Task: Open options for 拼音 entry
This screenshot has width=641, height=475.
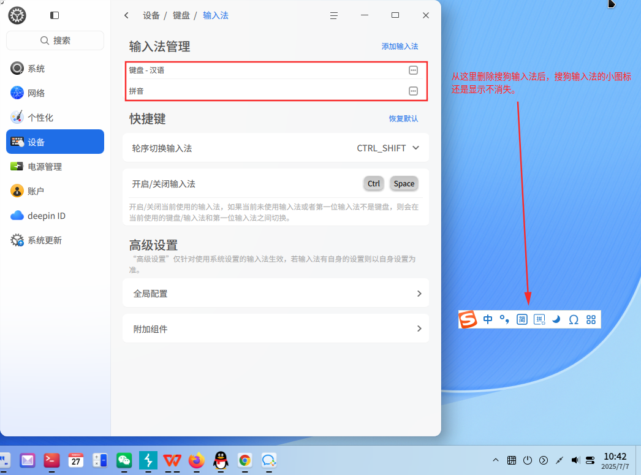Action: coord(413,91)
